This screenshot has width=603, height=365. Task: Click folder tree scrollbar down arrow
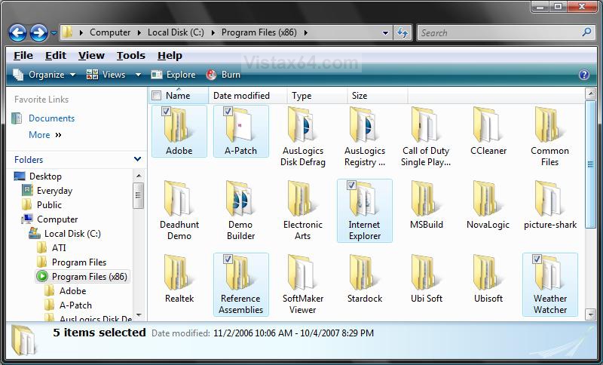coord(139,315)
